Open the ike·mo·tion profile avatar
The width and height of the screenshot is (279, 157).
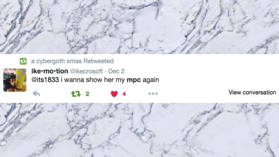tap(15, 80)
